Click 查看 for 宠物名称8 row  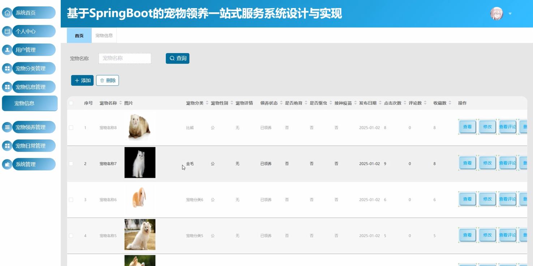[467, 127]
